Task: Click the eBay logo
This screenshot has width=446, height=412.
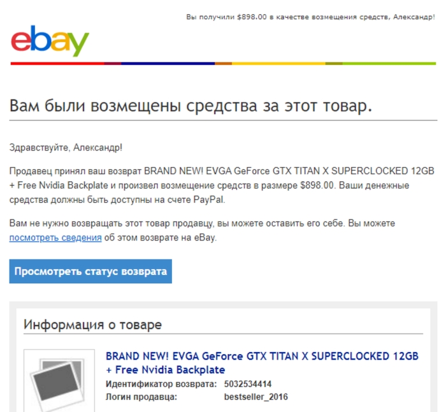Action: [50, 41]
